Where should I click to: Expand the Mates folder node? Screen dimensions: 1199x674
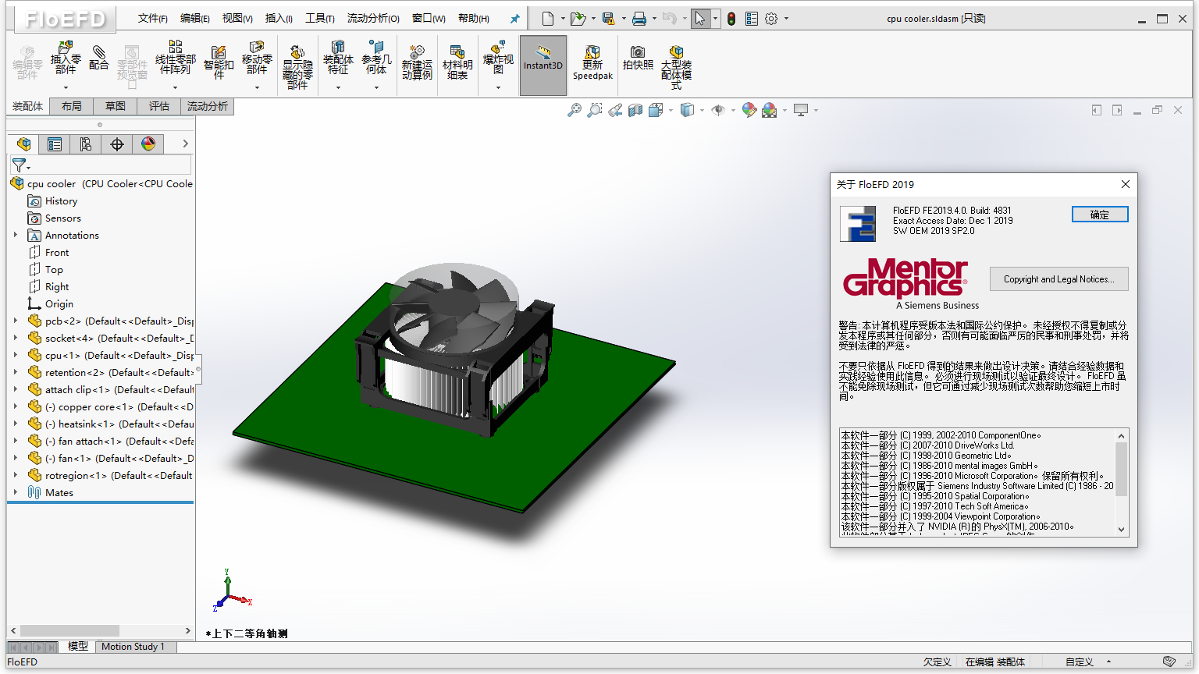point(16,492)
